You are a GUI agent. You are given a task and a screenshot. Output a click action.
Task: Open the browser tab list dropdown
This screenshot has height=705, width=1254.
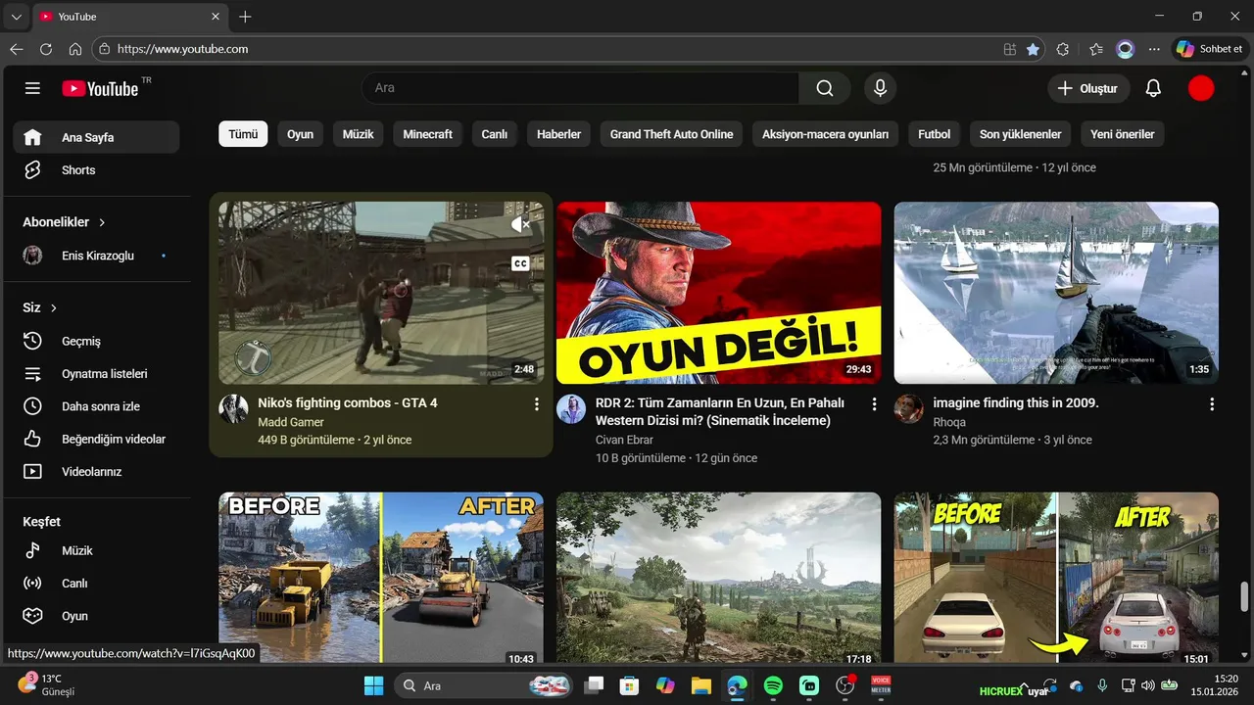[x=17, y=17]
